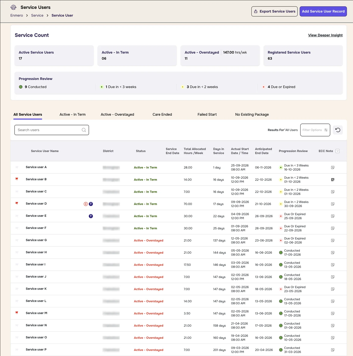Click Add Service User Record button
This screenshot has height=356, width=353.
[323, 11]
